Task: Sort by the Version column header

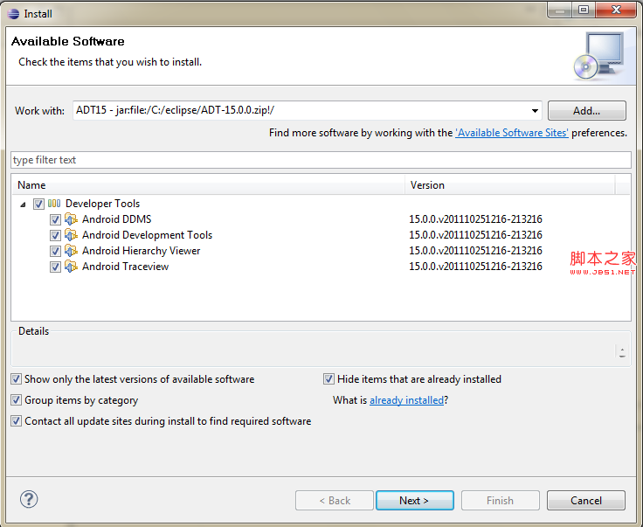Action: (x=511, y=185)
